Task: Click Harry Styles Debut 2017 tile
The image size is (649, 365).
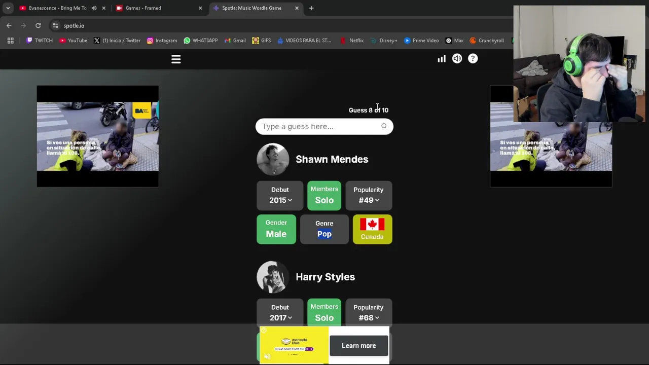Action: click(280, 312)
